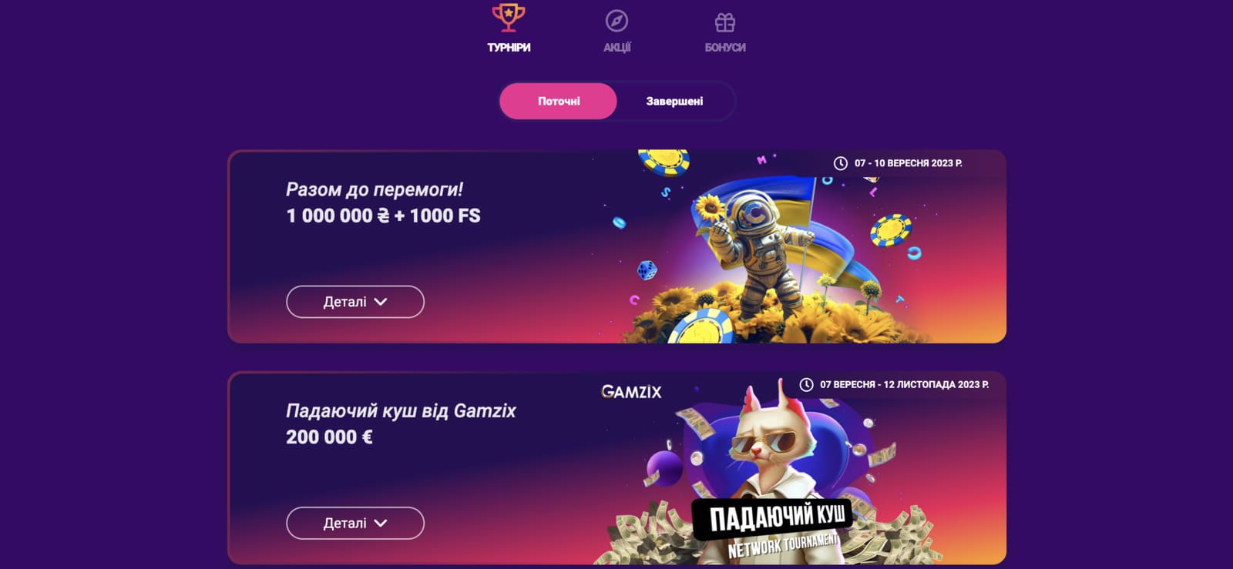Click the astronaut with sunflower image
The width and height of the screenshot is (1233, 569).
click(755, 250)
